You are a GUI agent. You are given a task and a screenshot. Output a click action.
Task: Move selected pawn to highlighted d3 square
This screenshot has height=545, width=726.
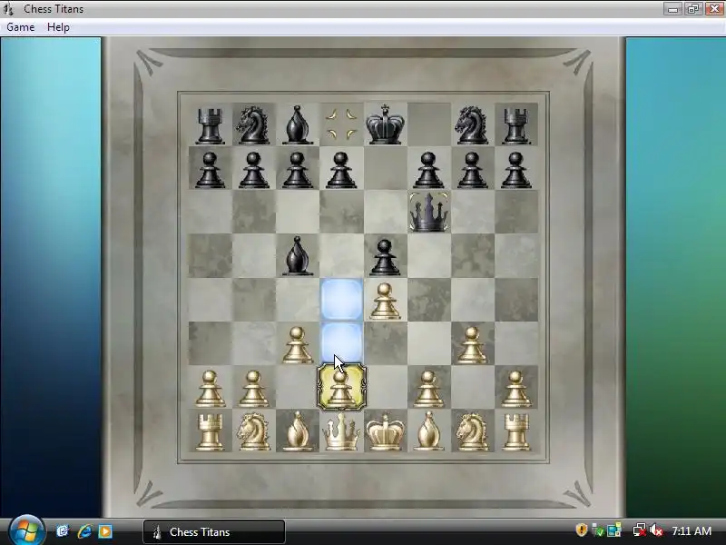(x=342, y=343)
